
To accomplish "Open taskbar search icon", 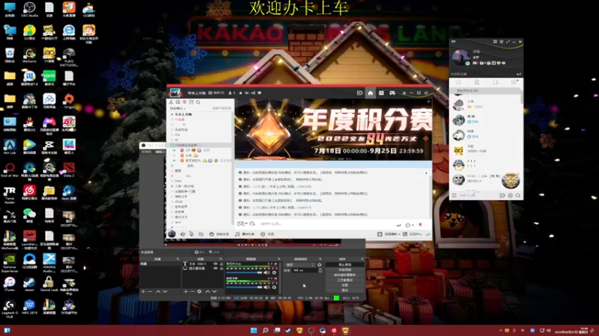I will [x=265, y=330].
